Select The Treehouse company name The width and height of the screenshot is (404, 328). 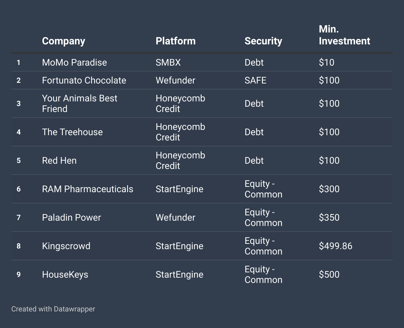72,132
